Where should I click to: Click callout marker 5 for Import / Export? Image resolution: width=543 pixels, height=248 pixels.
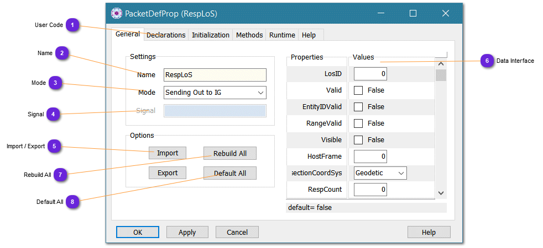click(54, 146)
